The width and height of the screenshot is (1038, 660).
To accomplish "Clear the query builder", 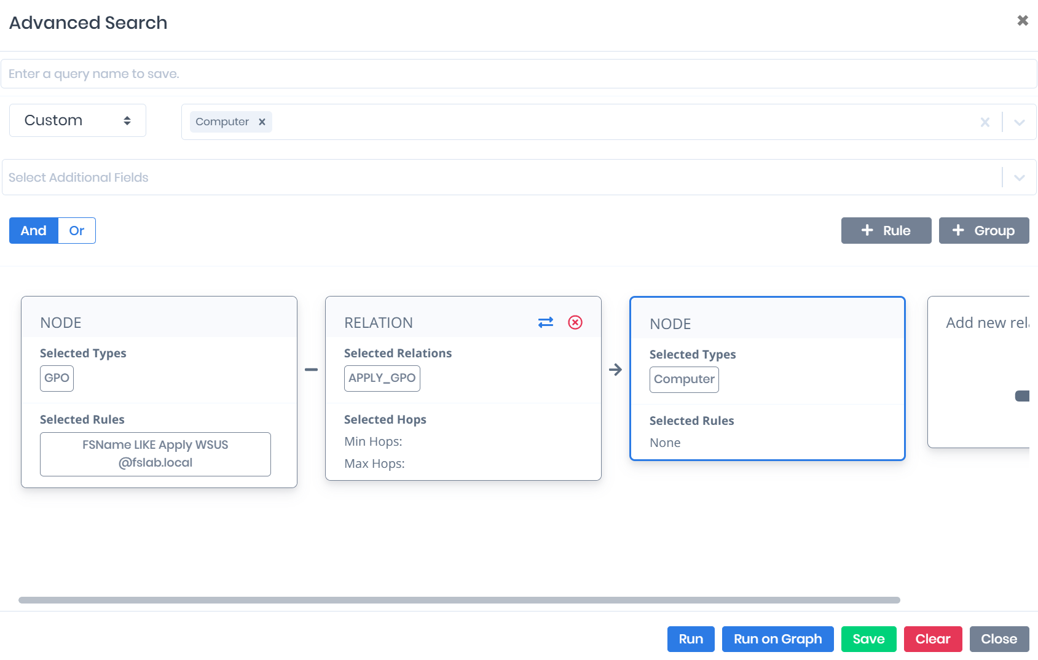I will tap(933, 639).
